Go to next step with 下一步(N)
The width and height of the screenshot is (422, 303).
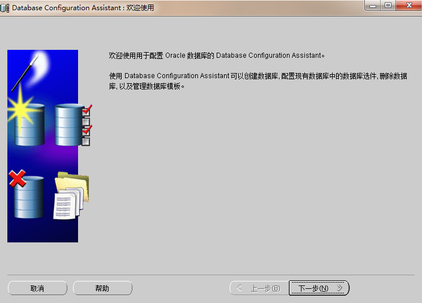coord(319,288)
